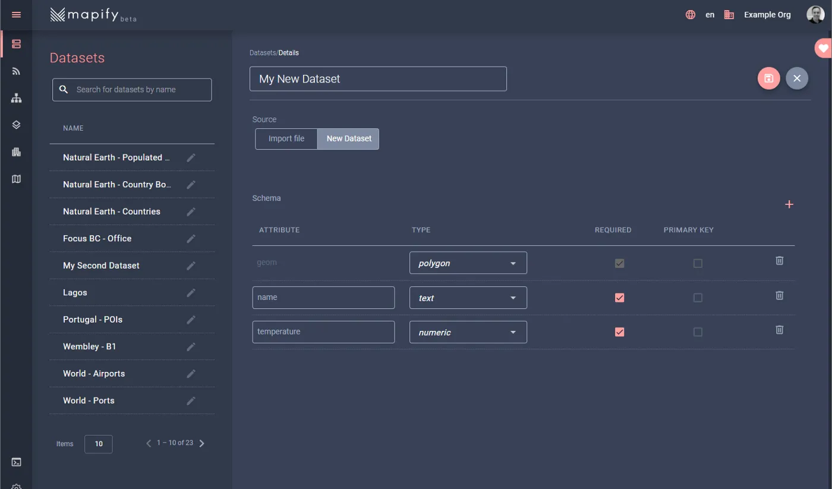Click the organization building icon
832x489 pixels.
click(729, 15)
